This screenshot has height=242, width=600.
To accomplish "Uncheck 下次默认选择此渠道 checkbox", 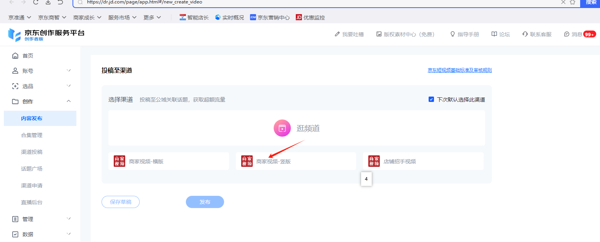I will click(x=431, y=99).
